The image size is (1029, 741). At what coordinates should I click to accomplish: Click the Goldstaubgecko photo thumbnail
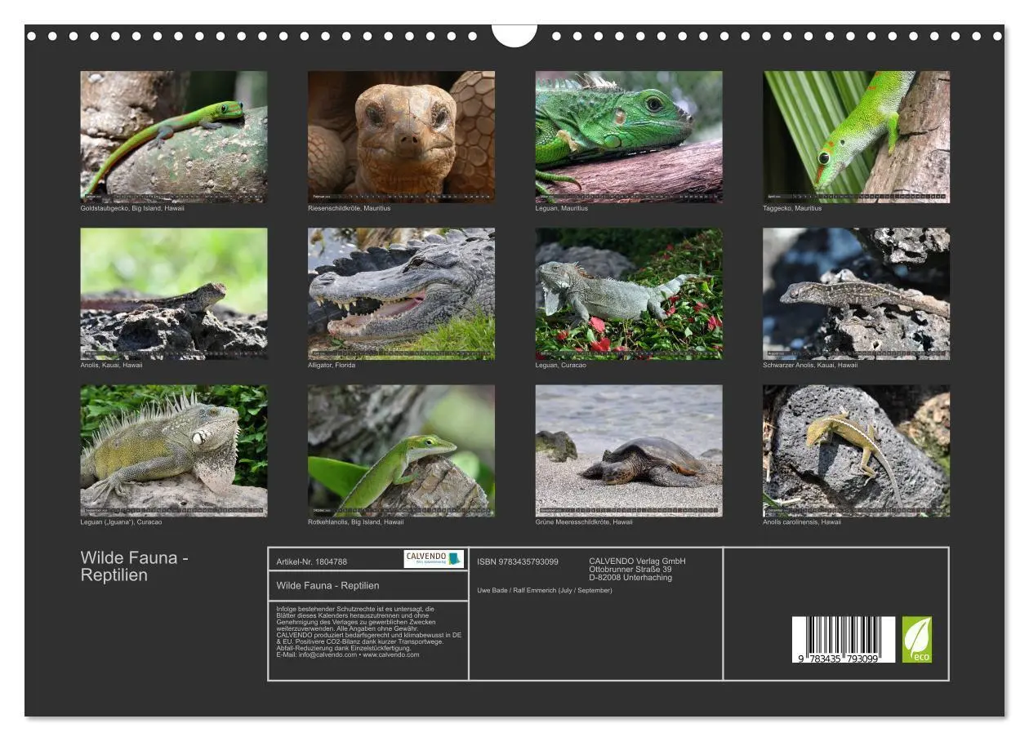coord(173,136)
